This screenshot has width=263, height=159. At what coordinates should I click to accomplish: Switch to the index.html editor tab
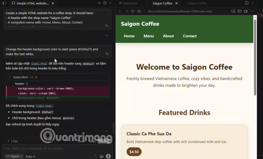pyautogui.click(x=129, y=3)
